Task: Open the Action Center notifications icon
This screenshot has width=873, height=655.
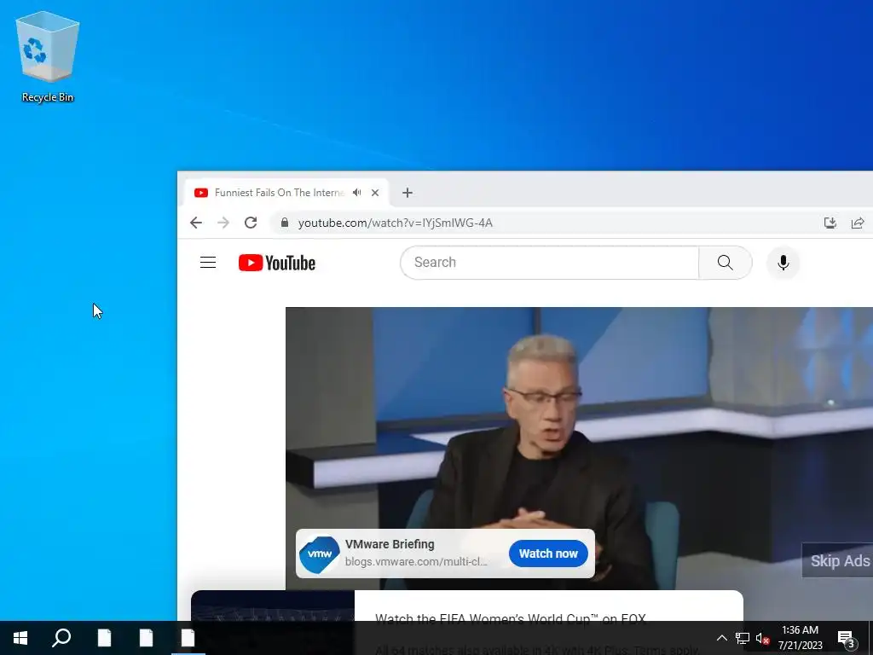Action: pos(846,638)
